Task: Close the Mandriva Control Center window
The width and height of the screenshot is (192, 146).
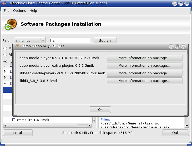Action: (187, 3)
